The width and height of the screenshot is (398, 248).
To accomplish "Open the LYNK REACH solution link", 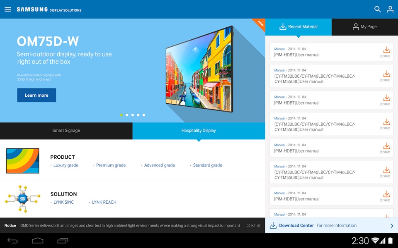I will (104, 202).
